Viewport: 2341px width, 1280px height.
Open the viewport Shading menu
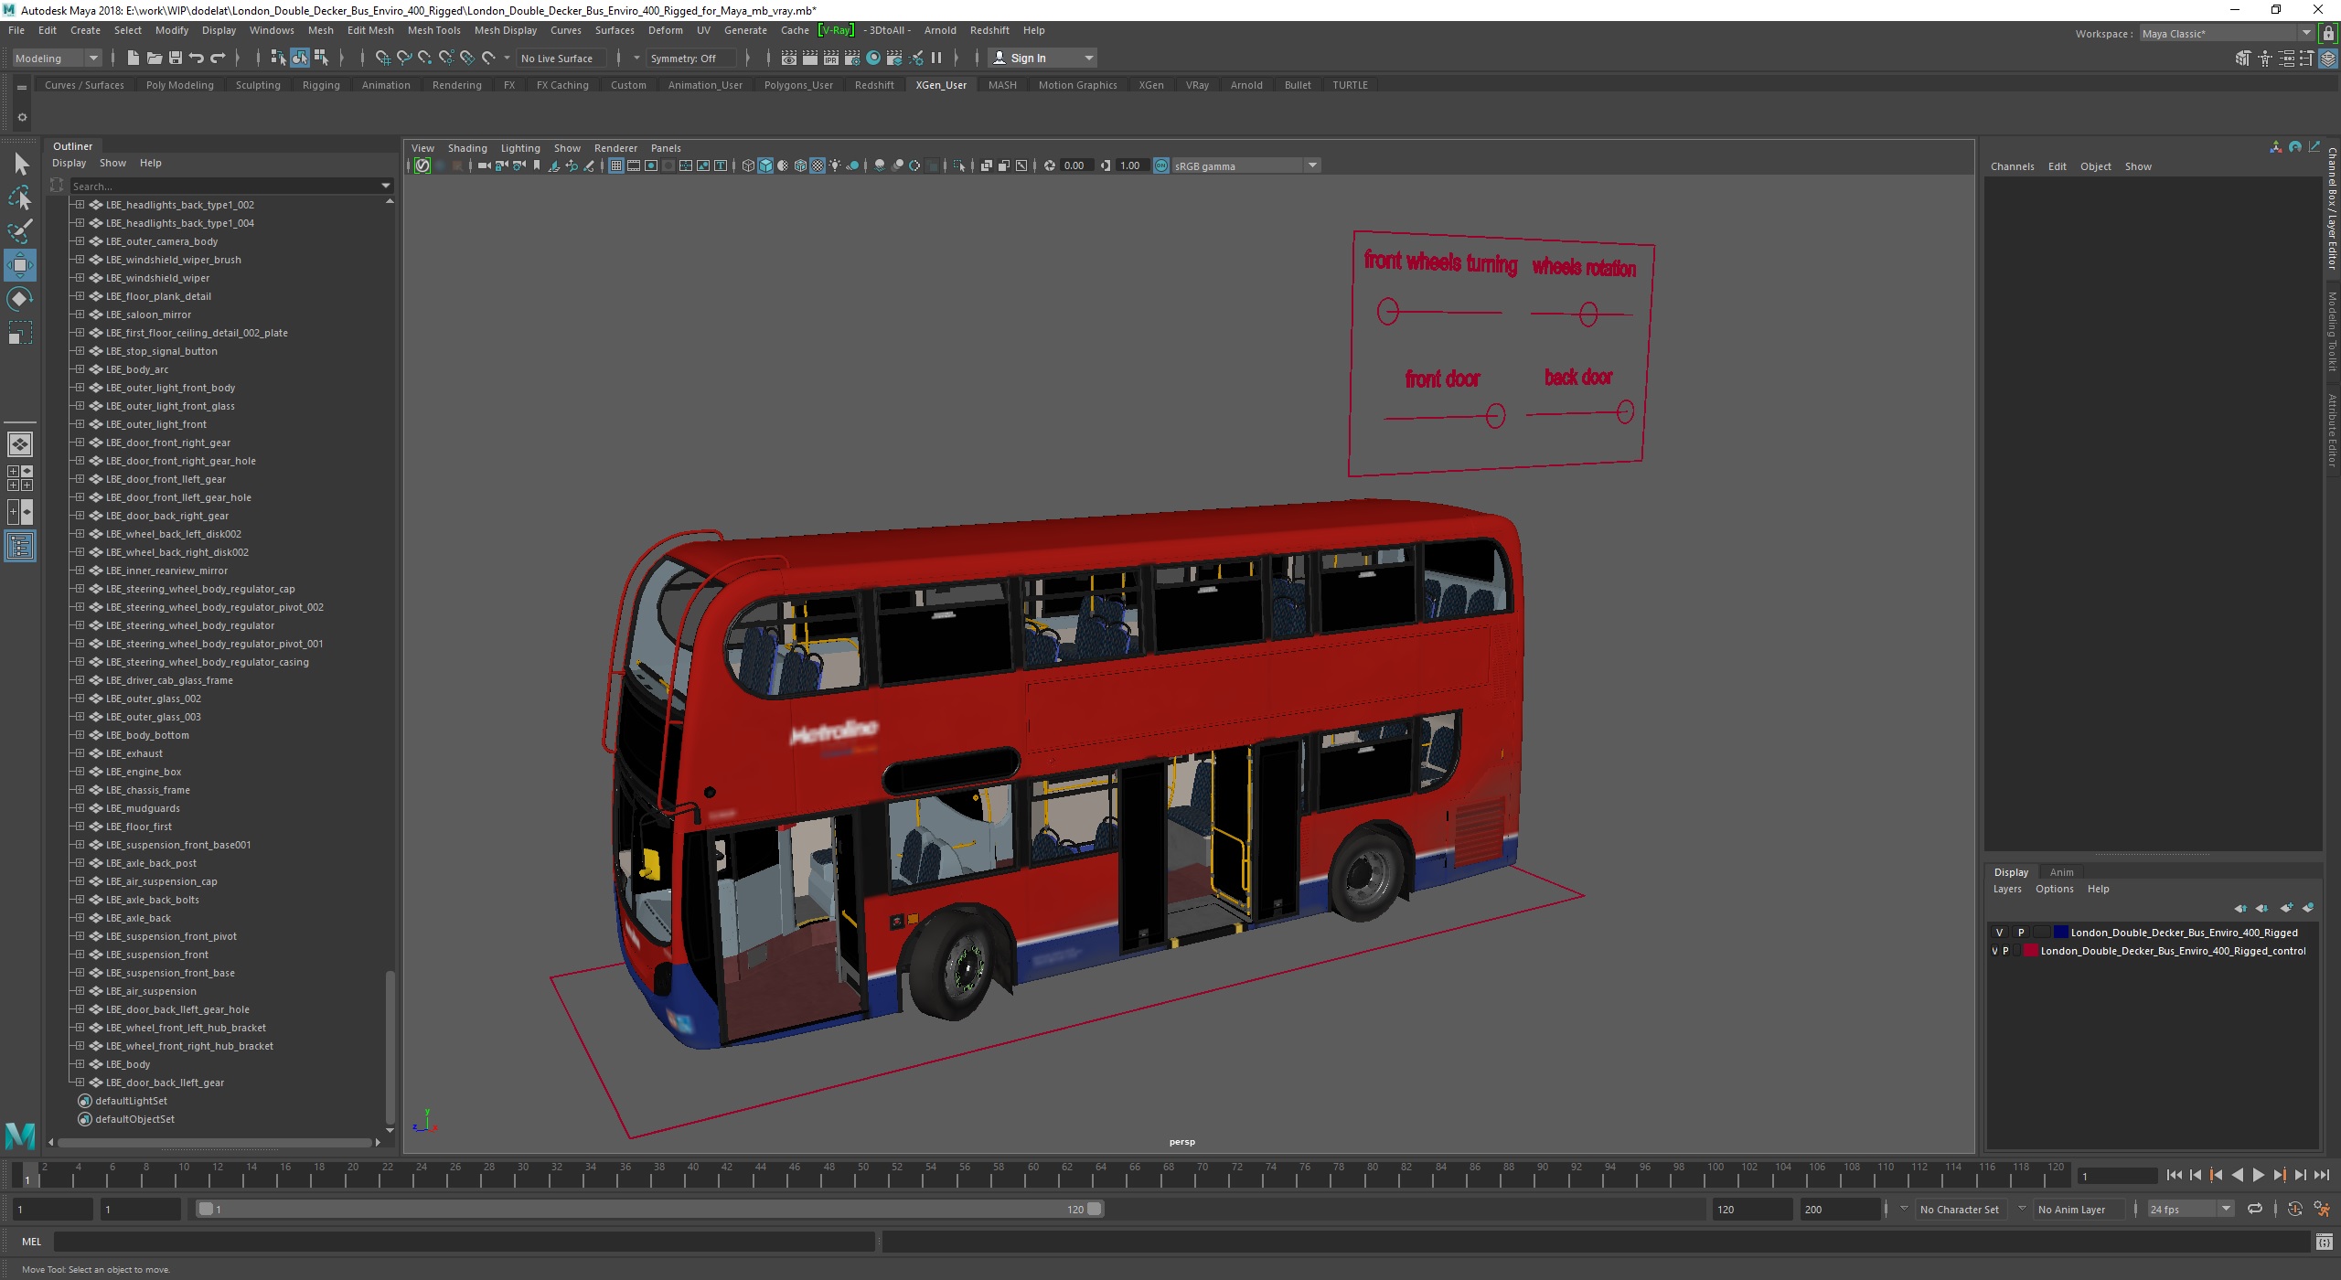point(466,148)
